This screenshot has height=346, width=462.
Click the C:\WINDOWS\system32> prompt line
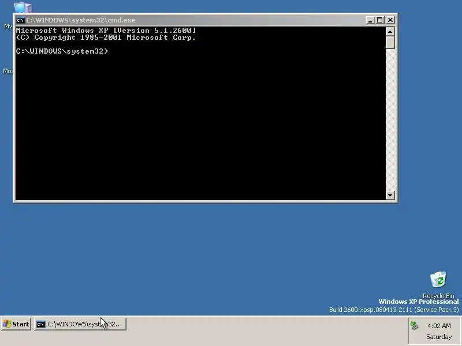coord(62,51)
